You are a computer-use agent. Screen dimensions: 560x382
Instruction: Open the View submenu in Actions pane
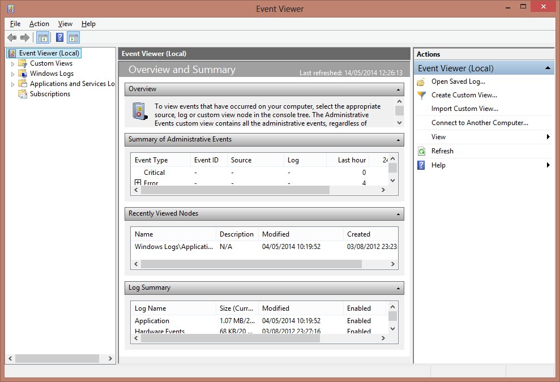tap(438, 137)
